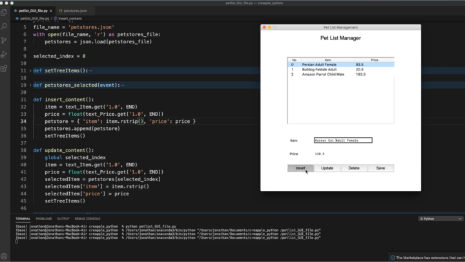Click the 'Price' column header
465x262 pixels.
pyautogui.click(x=374, y=60)
